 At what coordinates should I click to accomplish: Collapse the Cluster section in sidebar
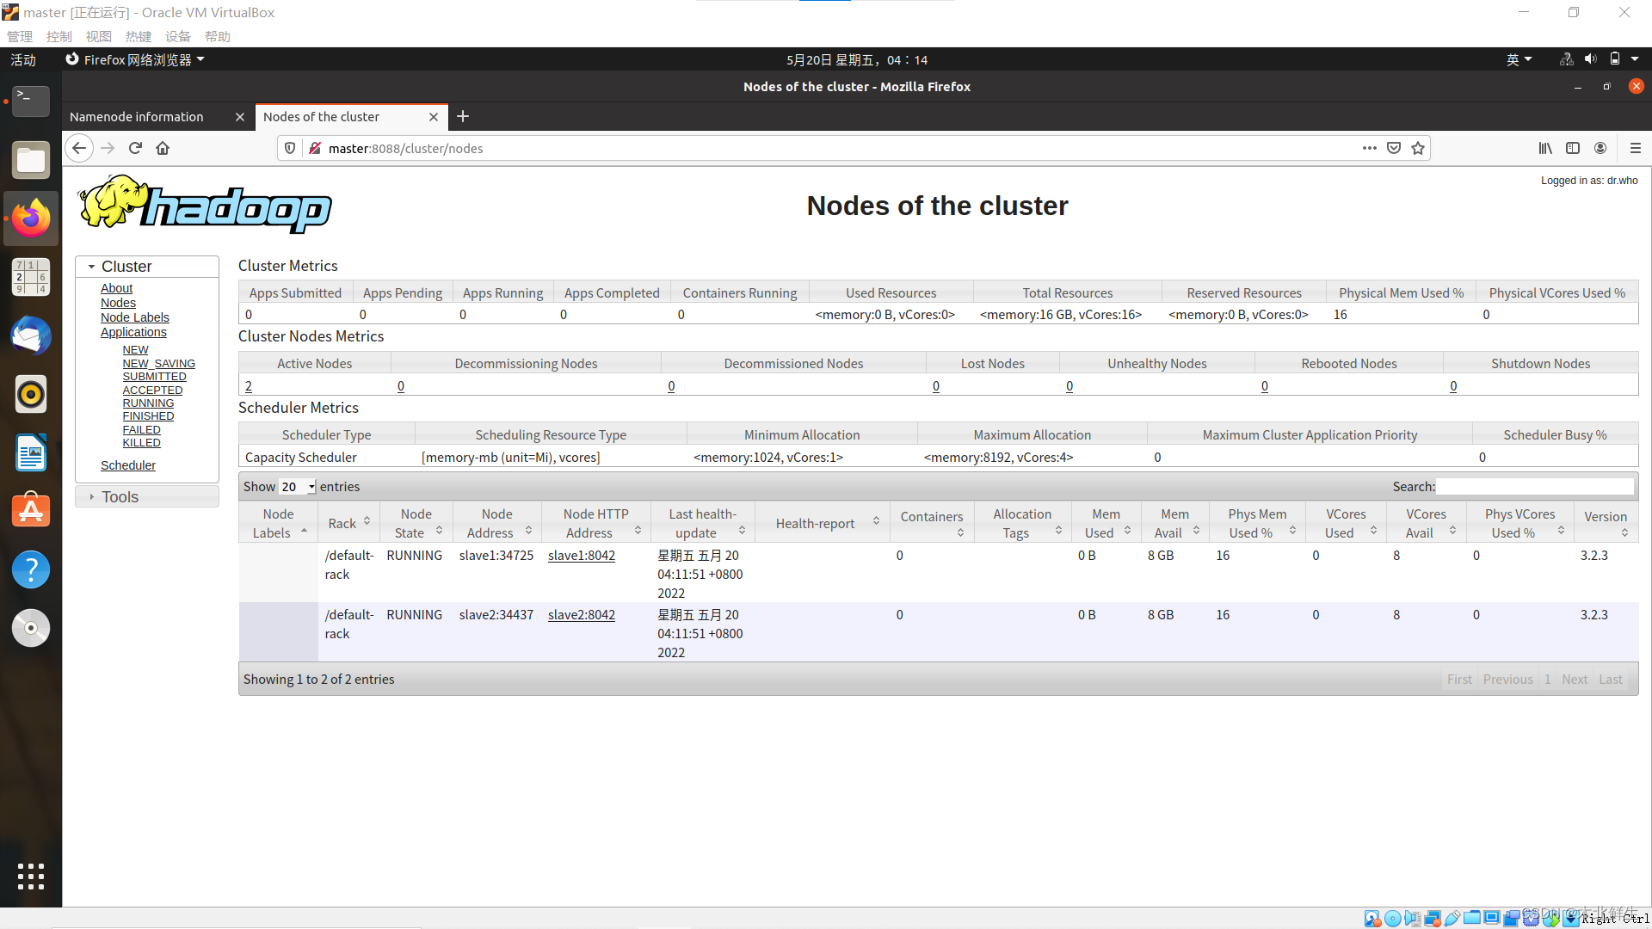[126, 267]
